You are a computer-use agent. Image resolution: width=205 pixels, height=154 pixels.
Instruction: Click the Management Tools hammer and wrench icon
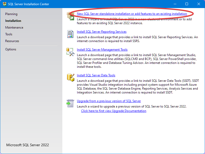point(70,52)
